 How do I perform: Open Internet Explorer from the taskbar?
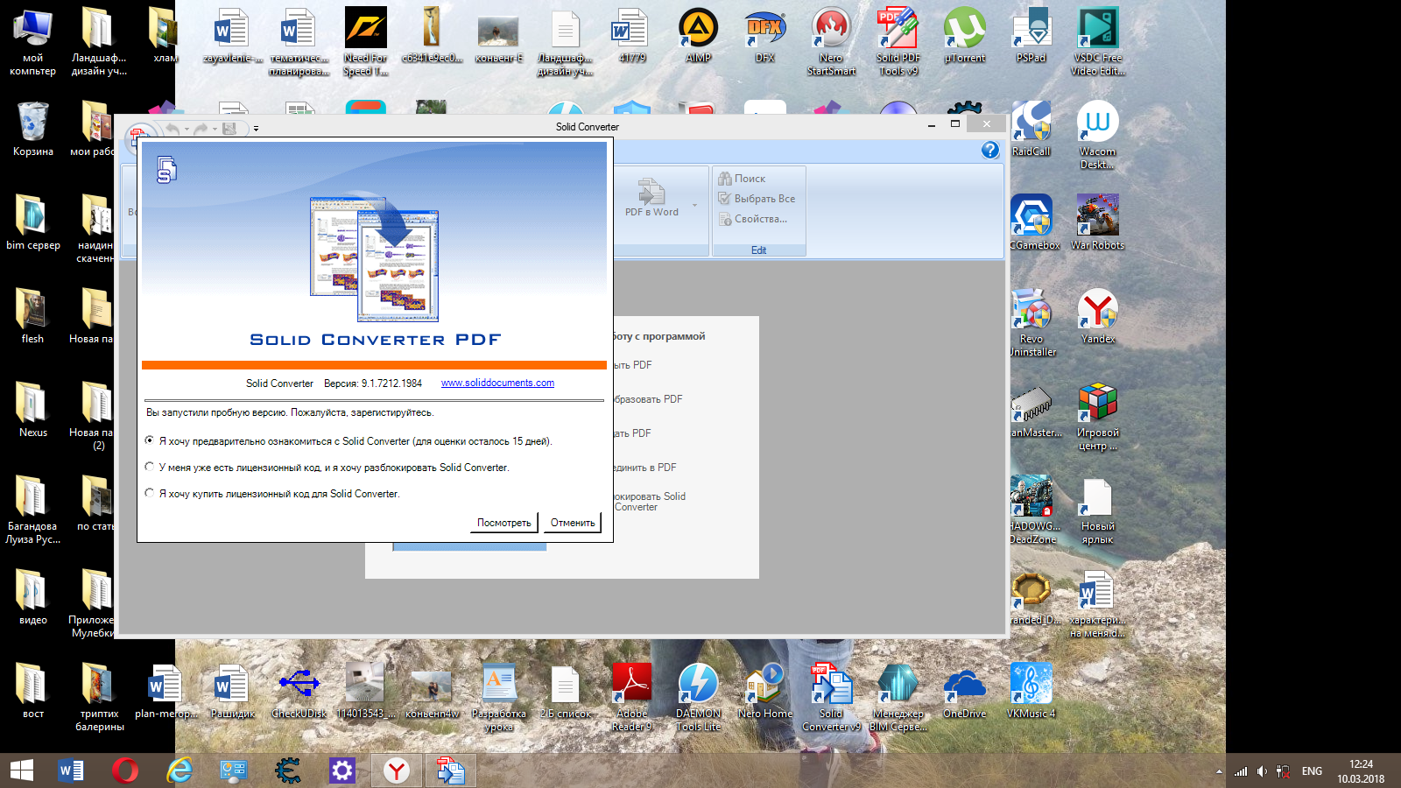point(180,770)
